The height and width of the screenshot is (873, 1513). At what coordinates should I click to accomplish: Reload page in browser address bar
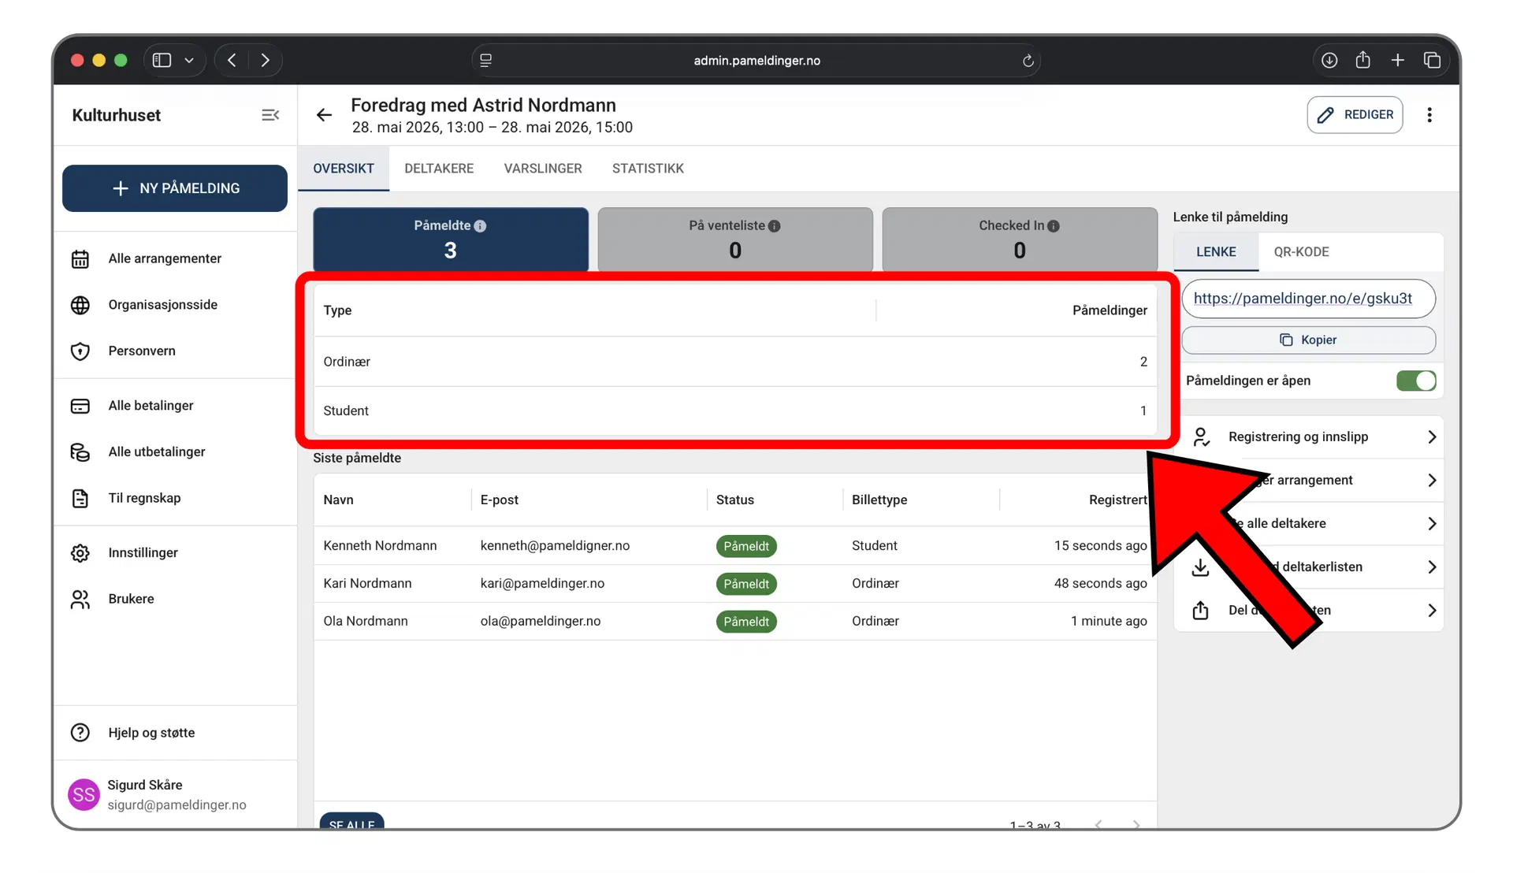click(1028, 61)
